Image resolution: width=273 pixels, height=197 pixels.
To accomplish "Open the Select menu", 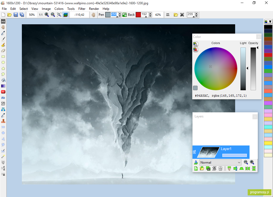I will coord(23,9).
